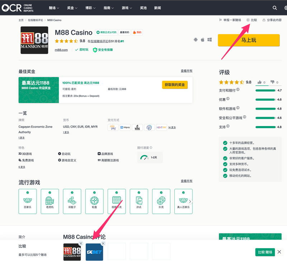The height and width of the screenshot is (264, 287).
Task: Expand 14更多 payment methods
Action: pyautogui.click(x=172, y=127)
